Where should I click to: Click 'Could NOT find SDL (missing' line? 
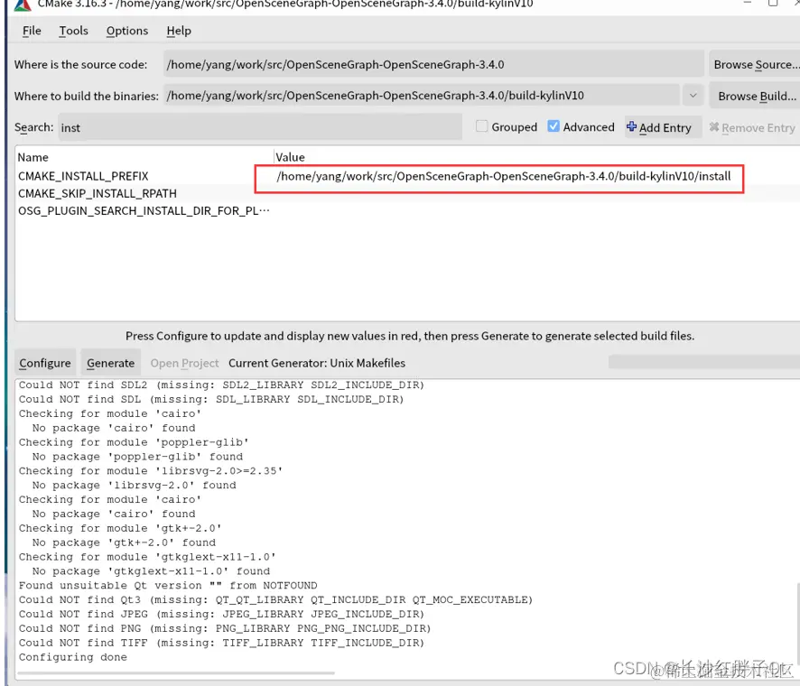[211, 399]
